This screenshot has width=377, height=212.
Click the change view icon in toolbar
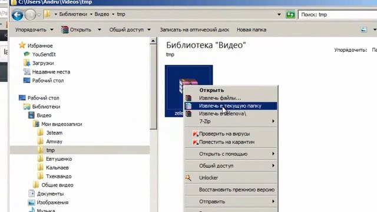point(364,30)
